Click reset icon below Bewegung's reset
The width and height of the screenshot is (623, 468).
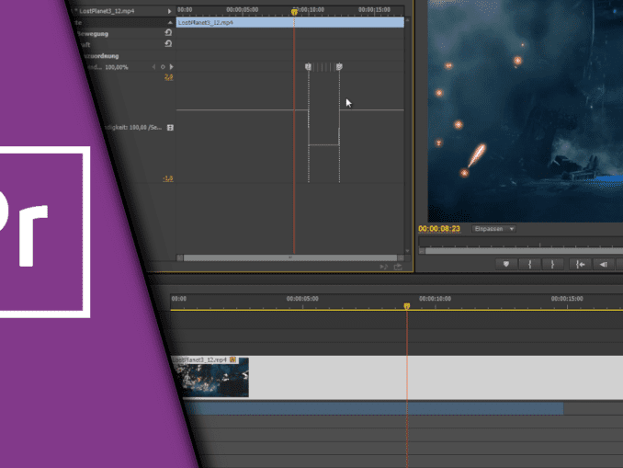[x=168, y=44]
